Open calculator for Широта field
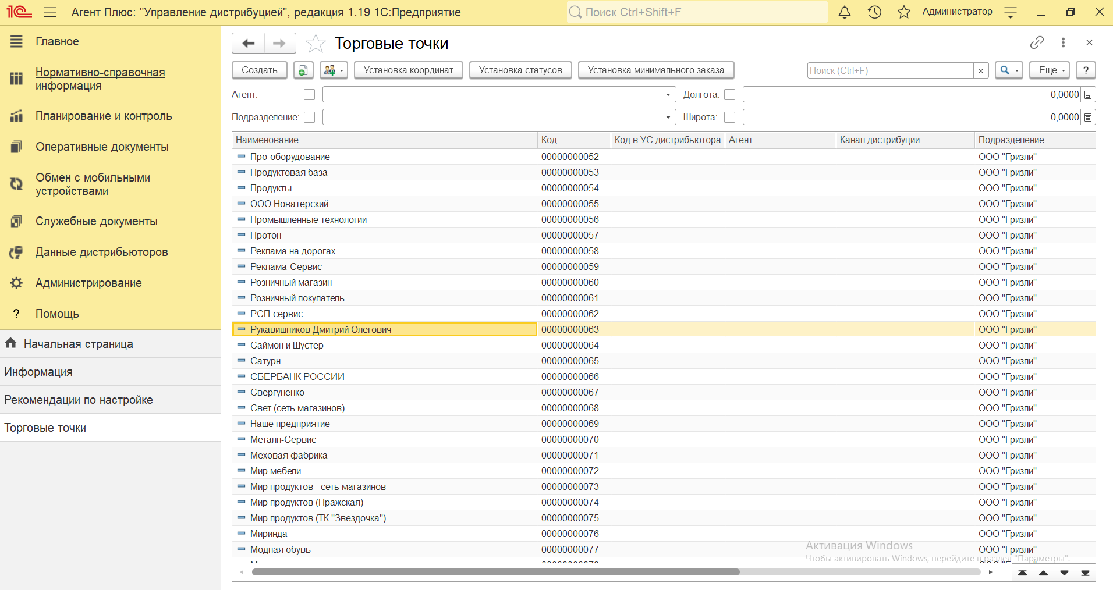The image size is (1113, 590). [x=1088, y=118]
